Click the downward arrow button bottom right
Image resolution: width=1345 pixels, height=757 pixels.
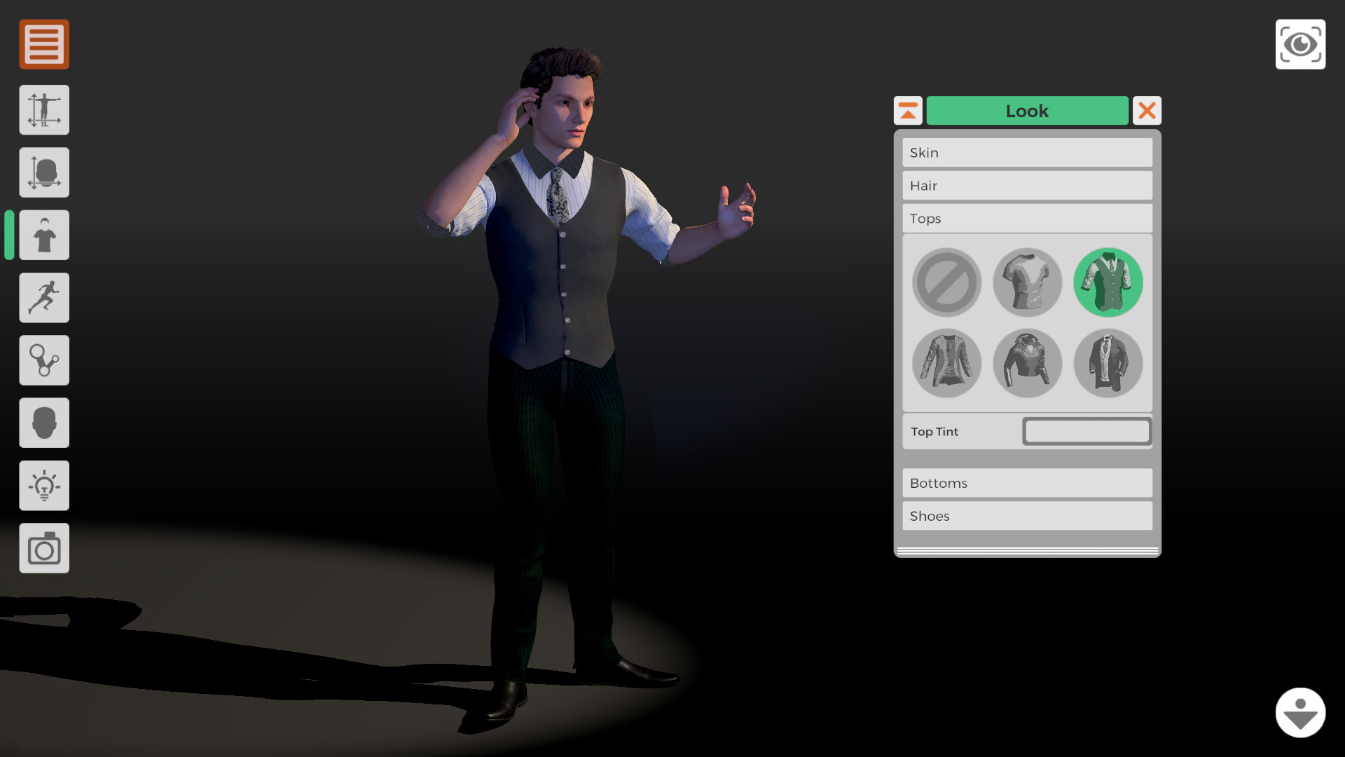point(1301,712)
